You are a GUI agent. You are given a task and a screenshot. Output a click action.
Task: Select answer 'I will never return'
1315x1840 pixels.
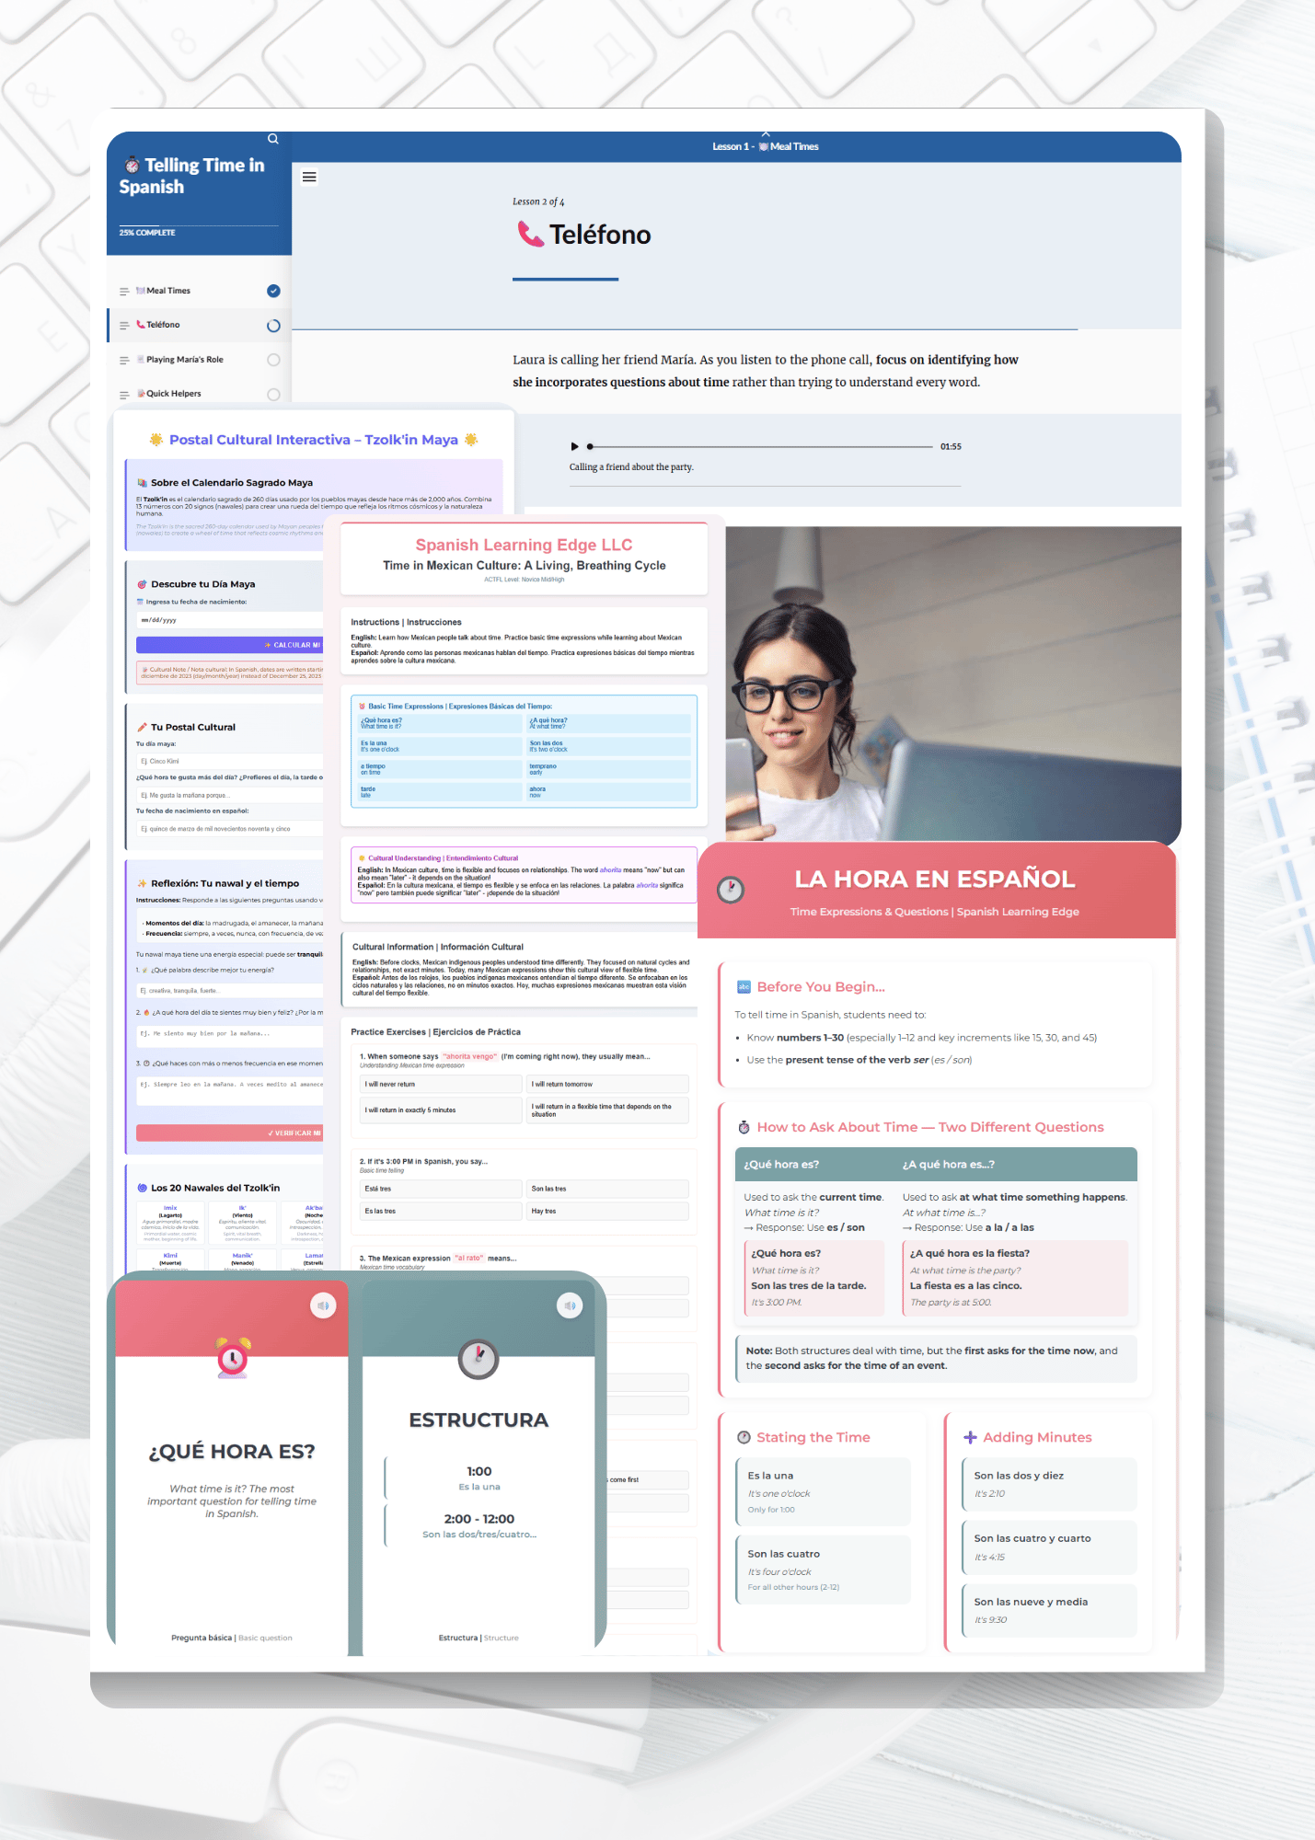[441, 1084]
